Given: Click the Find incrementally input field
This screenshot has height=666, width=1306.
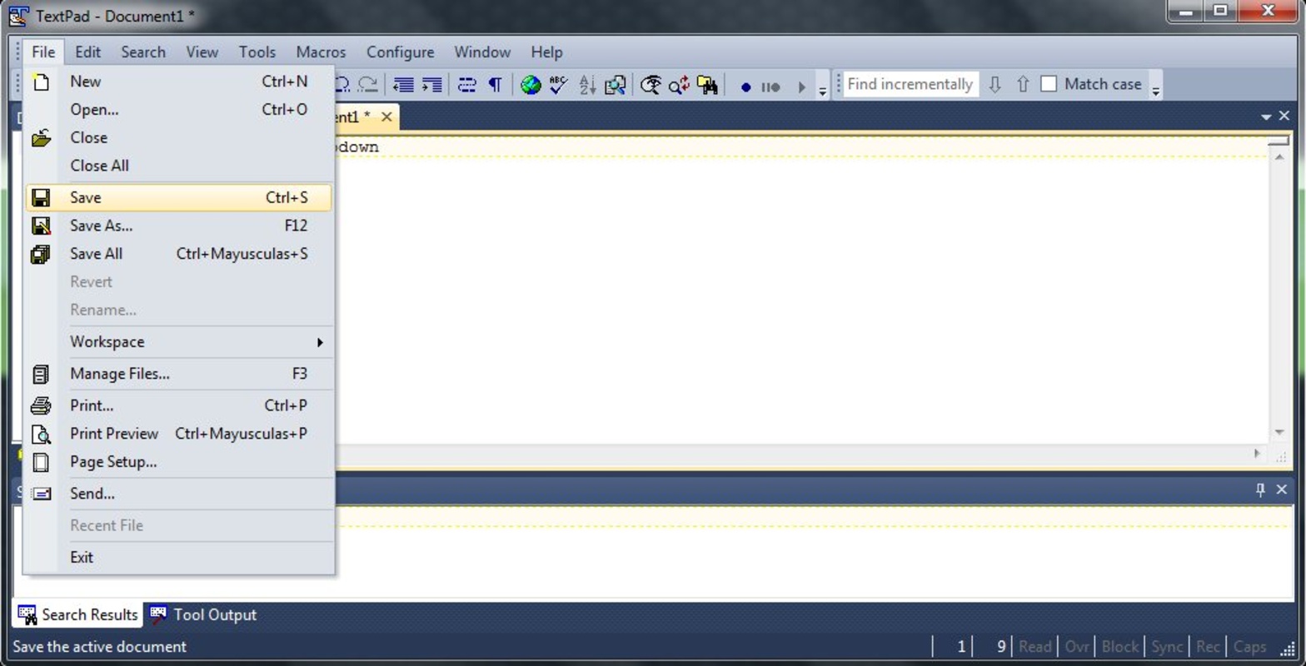Looking at the screenshot, I should [910, 84].
